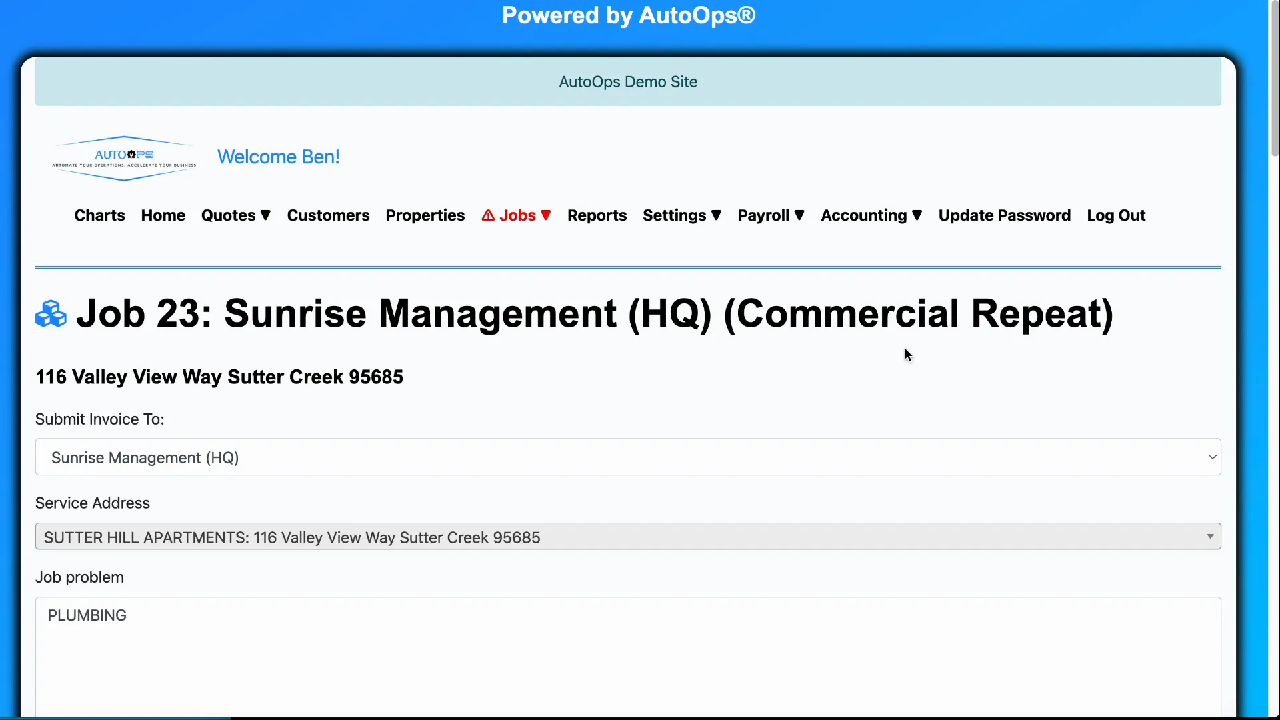Open the Customers section

pos(329,215)
